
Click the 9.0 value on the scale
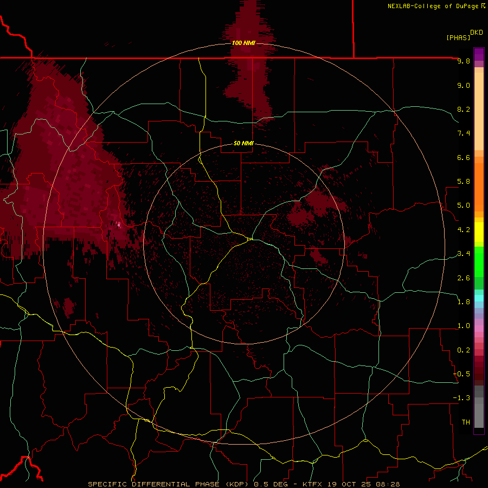464,85
